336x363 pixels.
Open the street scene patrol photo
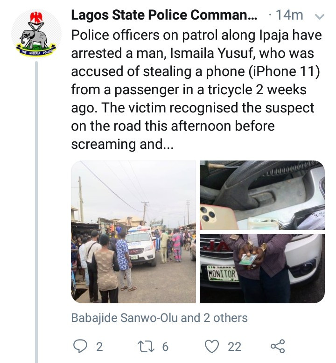pyautogui.click(x=133, y=231)
